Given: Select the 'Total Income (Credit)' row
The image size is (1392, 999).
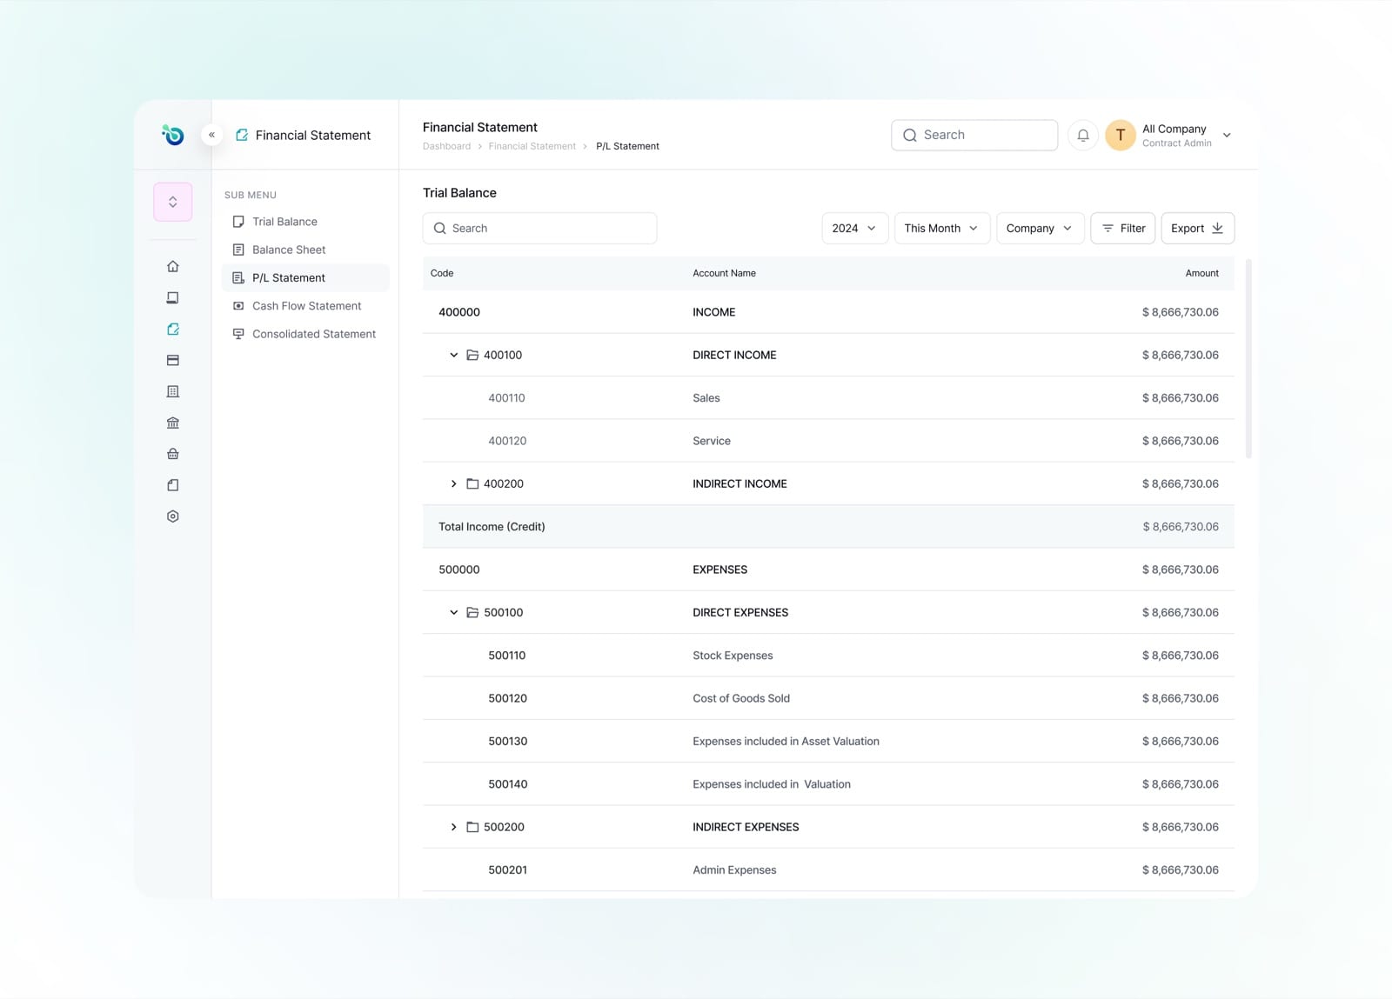Looking at the screenshot, I should click(x=828, y=527).
